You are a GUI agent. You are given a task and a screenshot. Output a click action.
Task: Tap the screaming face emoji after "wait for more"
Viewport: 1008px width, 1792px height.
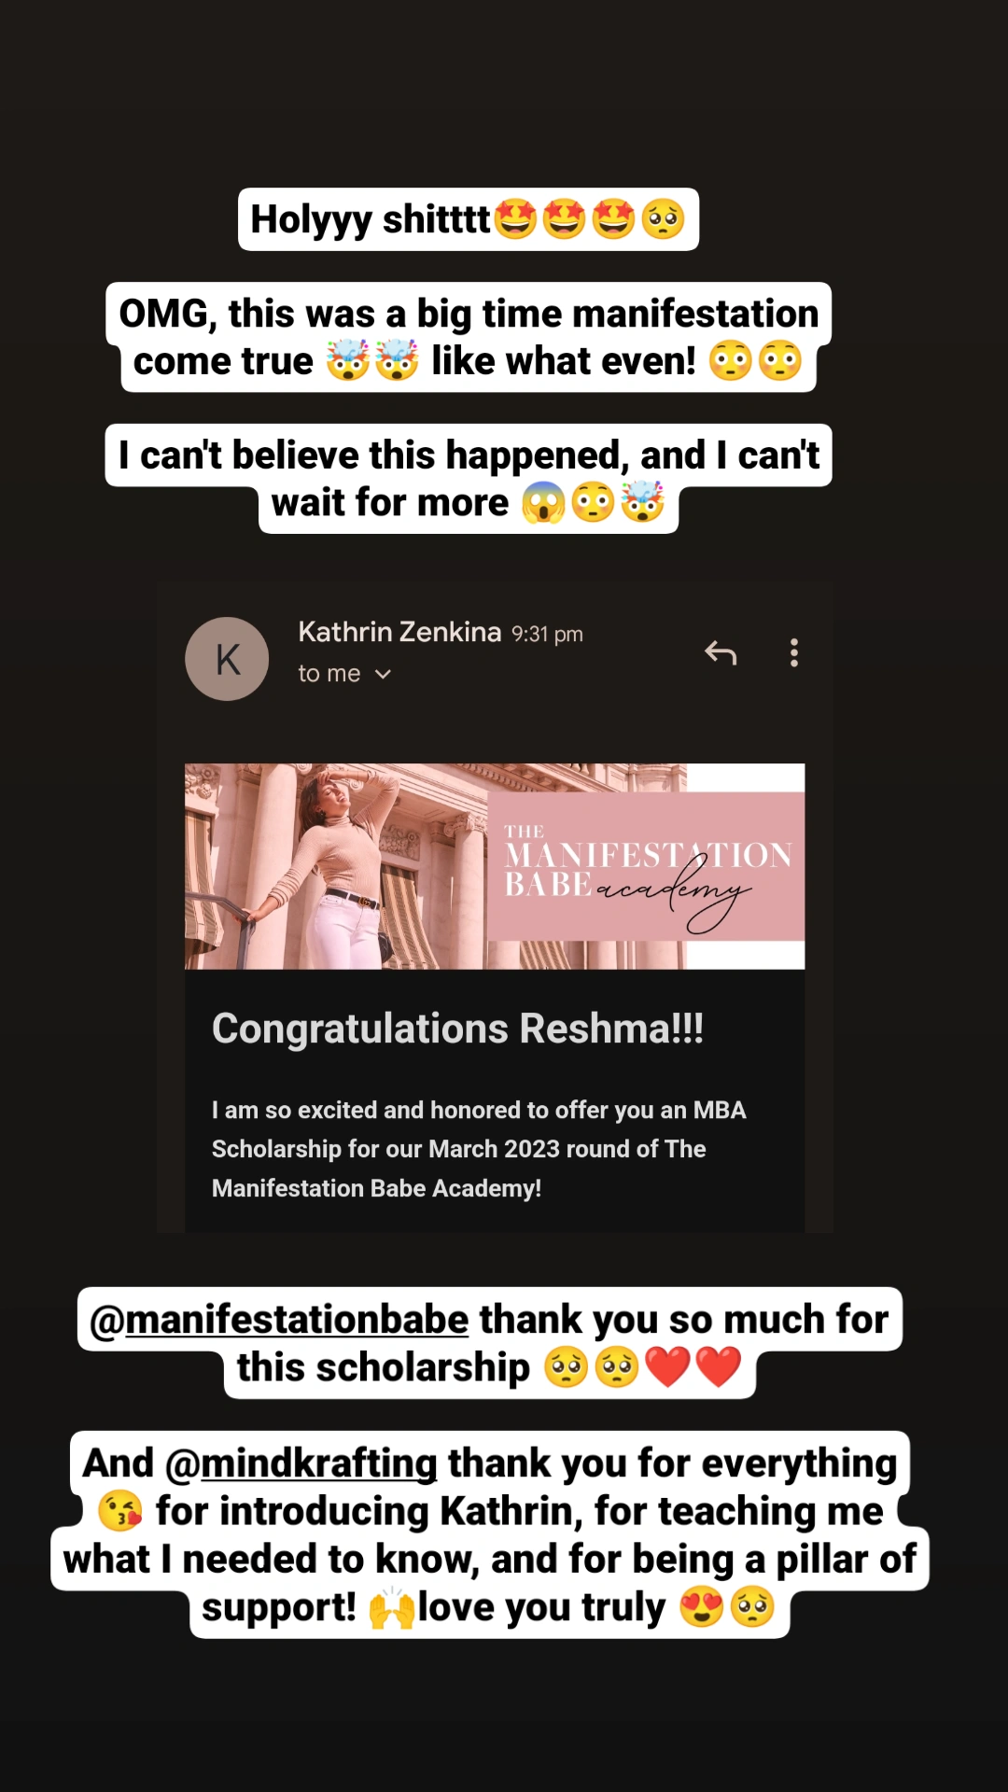(544, 503)
